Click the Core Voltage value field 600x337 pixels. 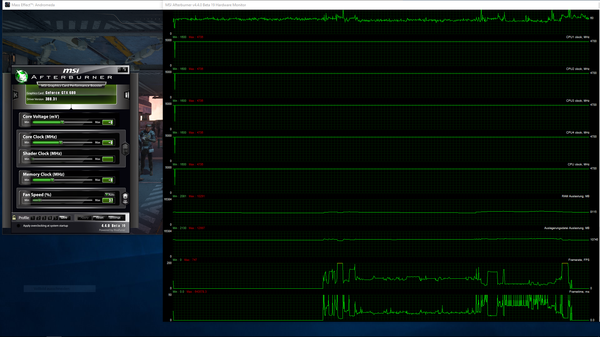point(108,122)
